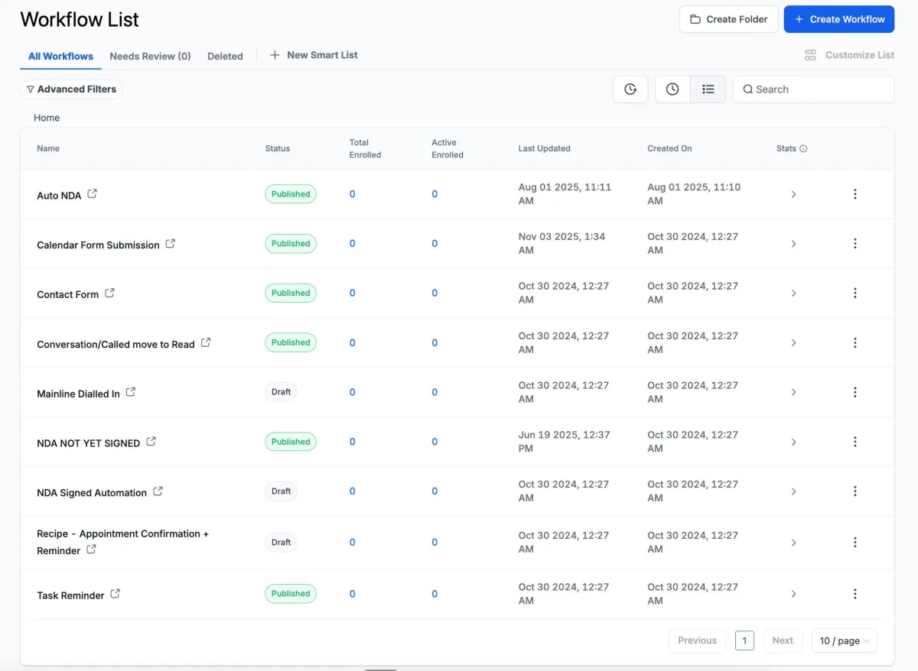
Task: Expand stats chevron for NDA NOT YET SIGNED
Action: click(x=793, y=442)
